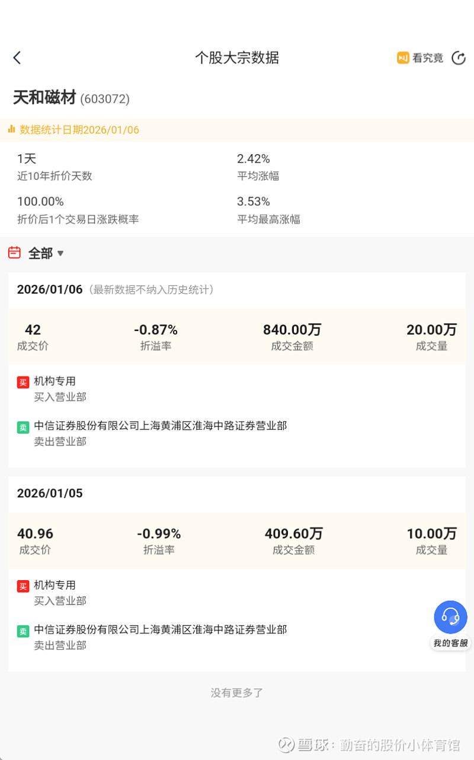Click the refresh icon at top right
This screenshot has height=760, width=474.
click(459, 58)
